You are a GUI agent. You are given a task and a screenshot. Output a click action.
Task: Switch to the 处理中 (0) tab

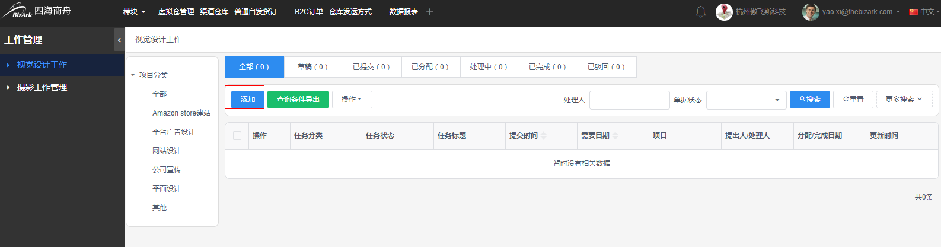click(x=489, y=67)
